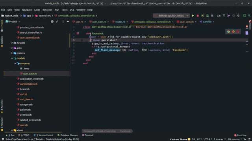Click the OmniauthCallbacksController breadcrumb at editor bottom
Image resolution: width=252 pixels, height=141 pixels.
(100, 131)
